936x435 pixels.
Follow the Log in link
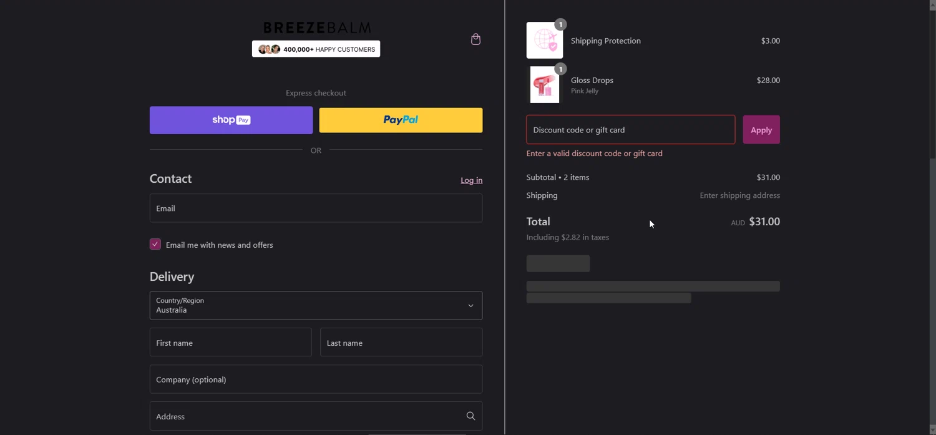click(x=471, y=180)
